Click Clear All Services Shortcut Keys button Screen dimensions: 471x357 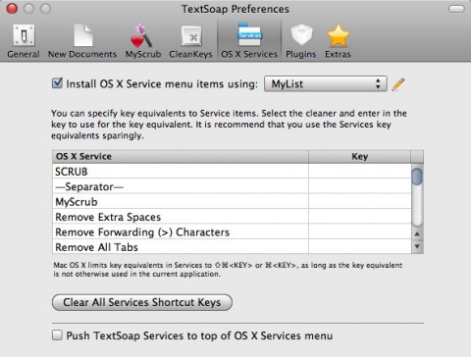142,302
